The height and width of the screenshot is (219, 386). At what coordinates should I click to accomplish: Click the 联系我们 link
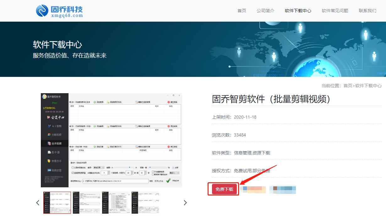[368, 10]
